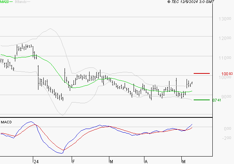Click the BBands legend label
The height and width of the screenshot is (164, 234).
point(21,2)
